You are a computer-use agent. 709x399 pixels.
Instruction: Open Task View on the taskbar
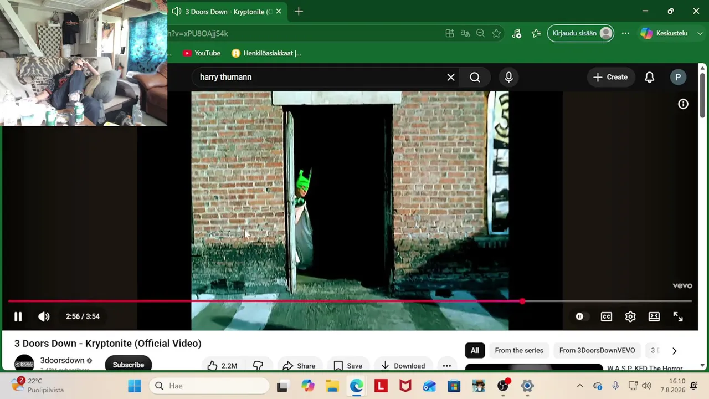coord(282,386)
